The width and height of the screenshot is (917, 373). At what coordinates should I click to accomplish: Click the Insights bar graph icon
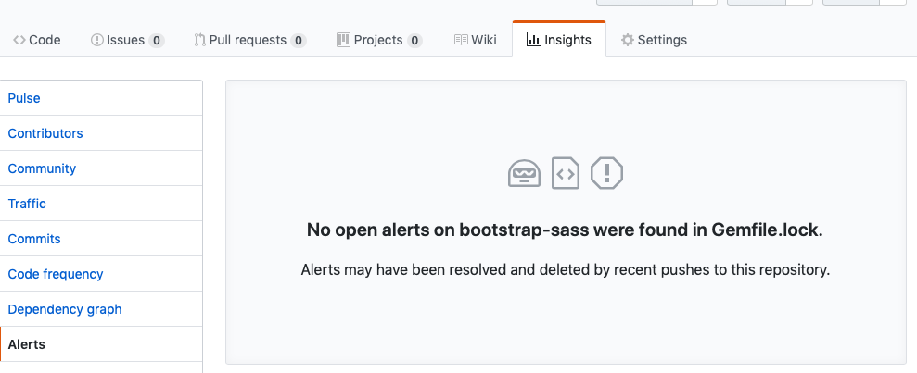click(533, 40)
